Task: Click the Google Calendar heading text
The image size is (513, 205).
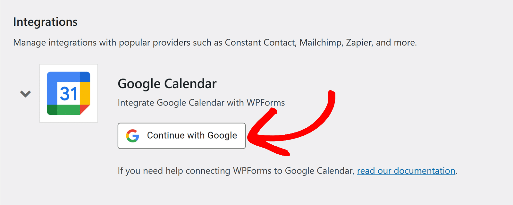Action: [x=167, y=83]
